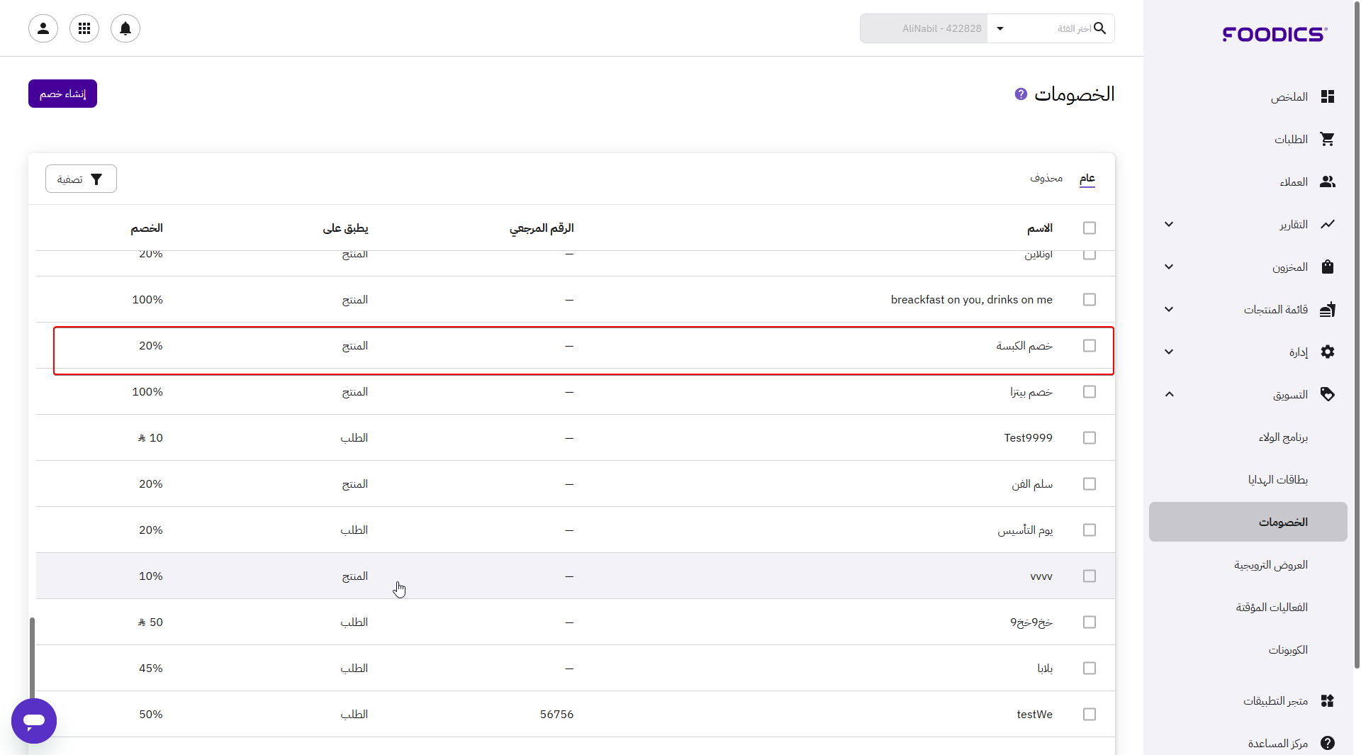The width and height of the screenshot is (1361, 755).
Task: Open the apps grid icon
Action: pyautogui.click(x=84, y=28)
